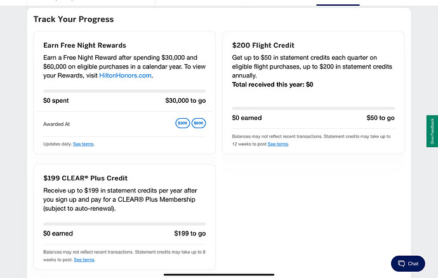Open the Chat button
The width and height of the screenshot is (438, 278).
pyautogui.click(x=408, y=263)
